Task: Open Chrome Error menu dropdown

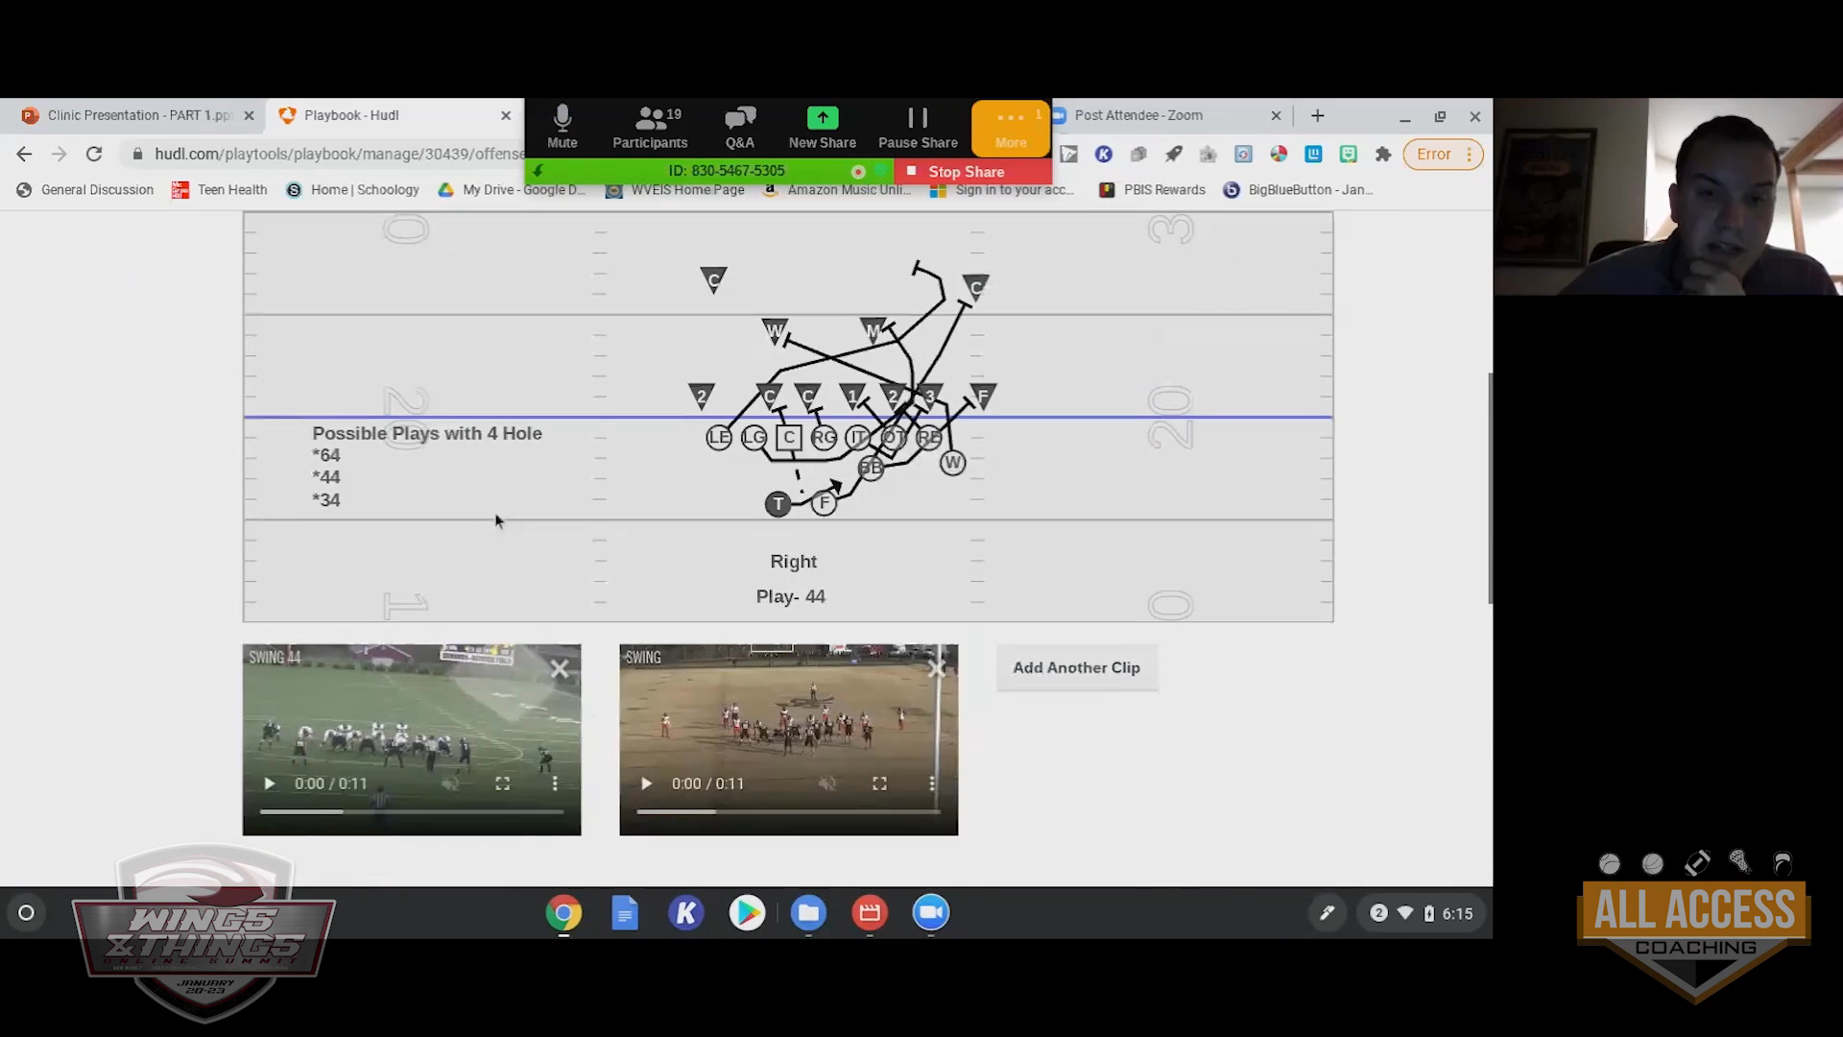Action: [x=1443, y=154]
